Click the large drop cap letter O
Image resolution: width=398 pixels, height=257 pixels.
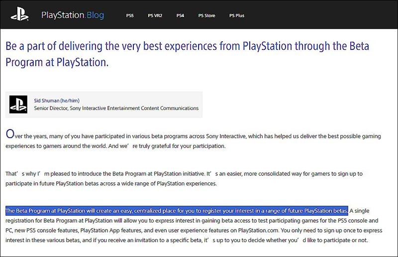[x=10, y=134]
